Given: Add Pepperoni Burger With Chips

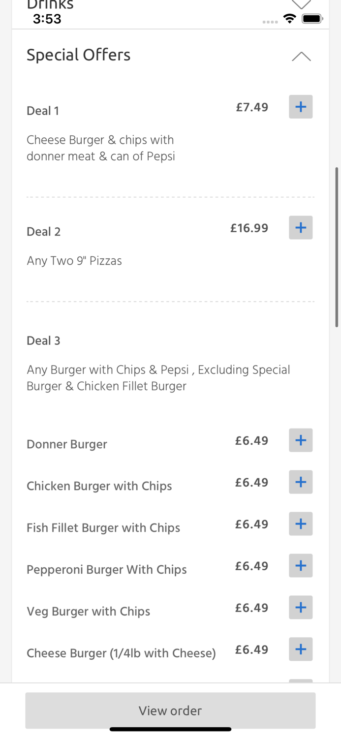Looking at the screenshot, I should (x=301, y=565).
